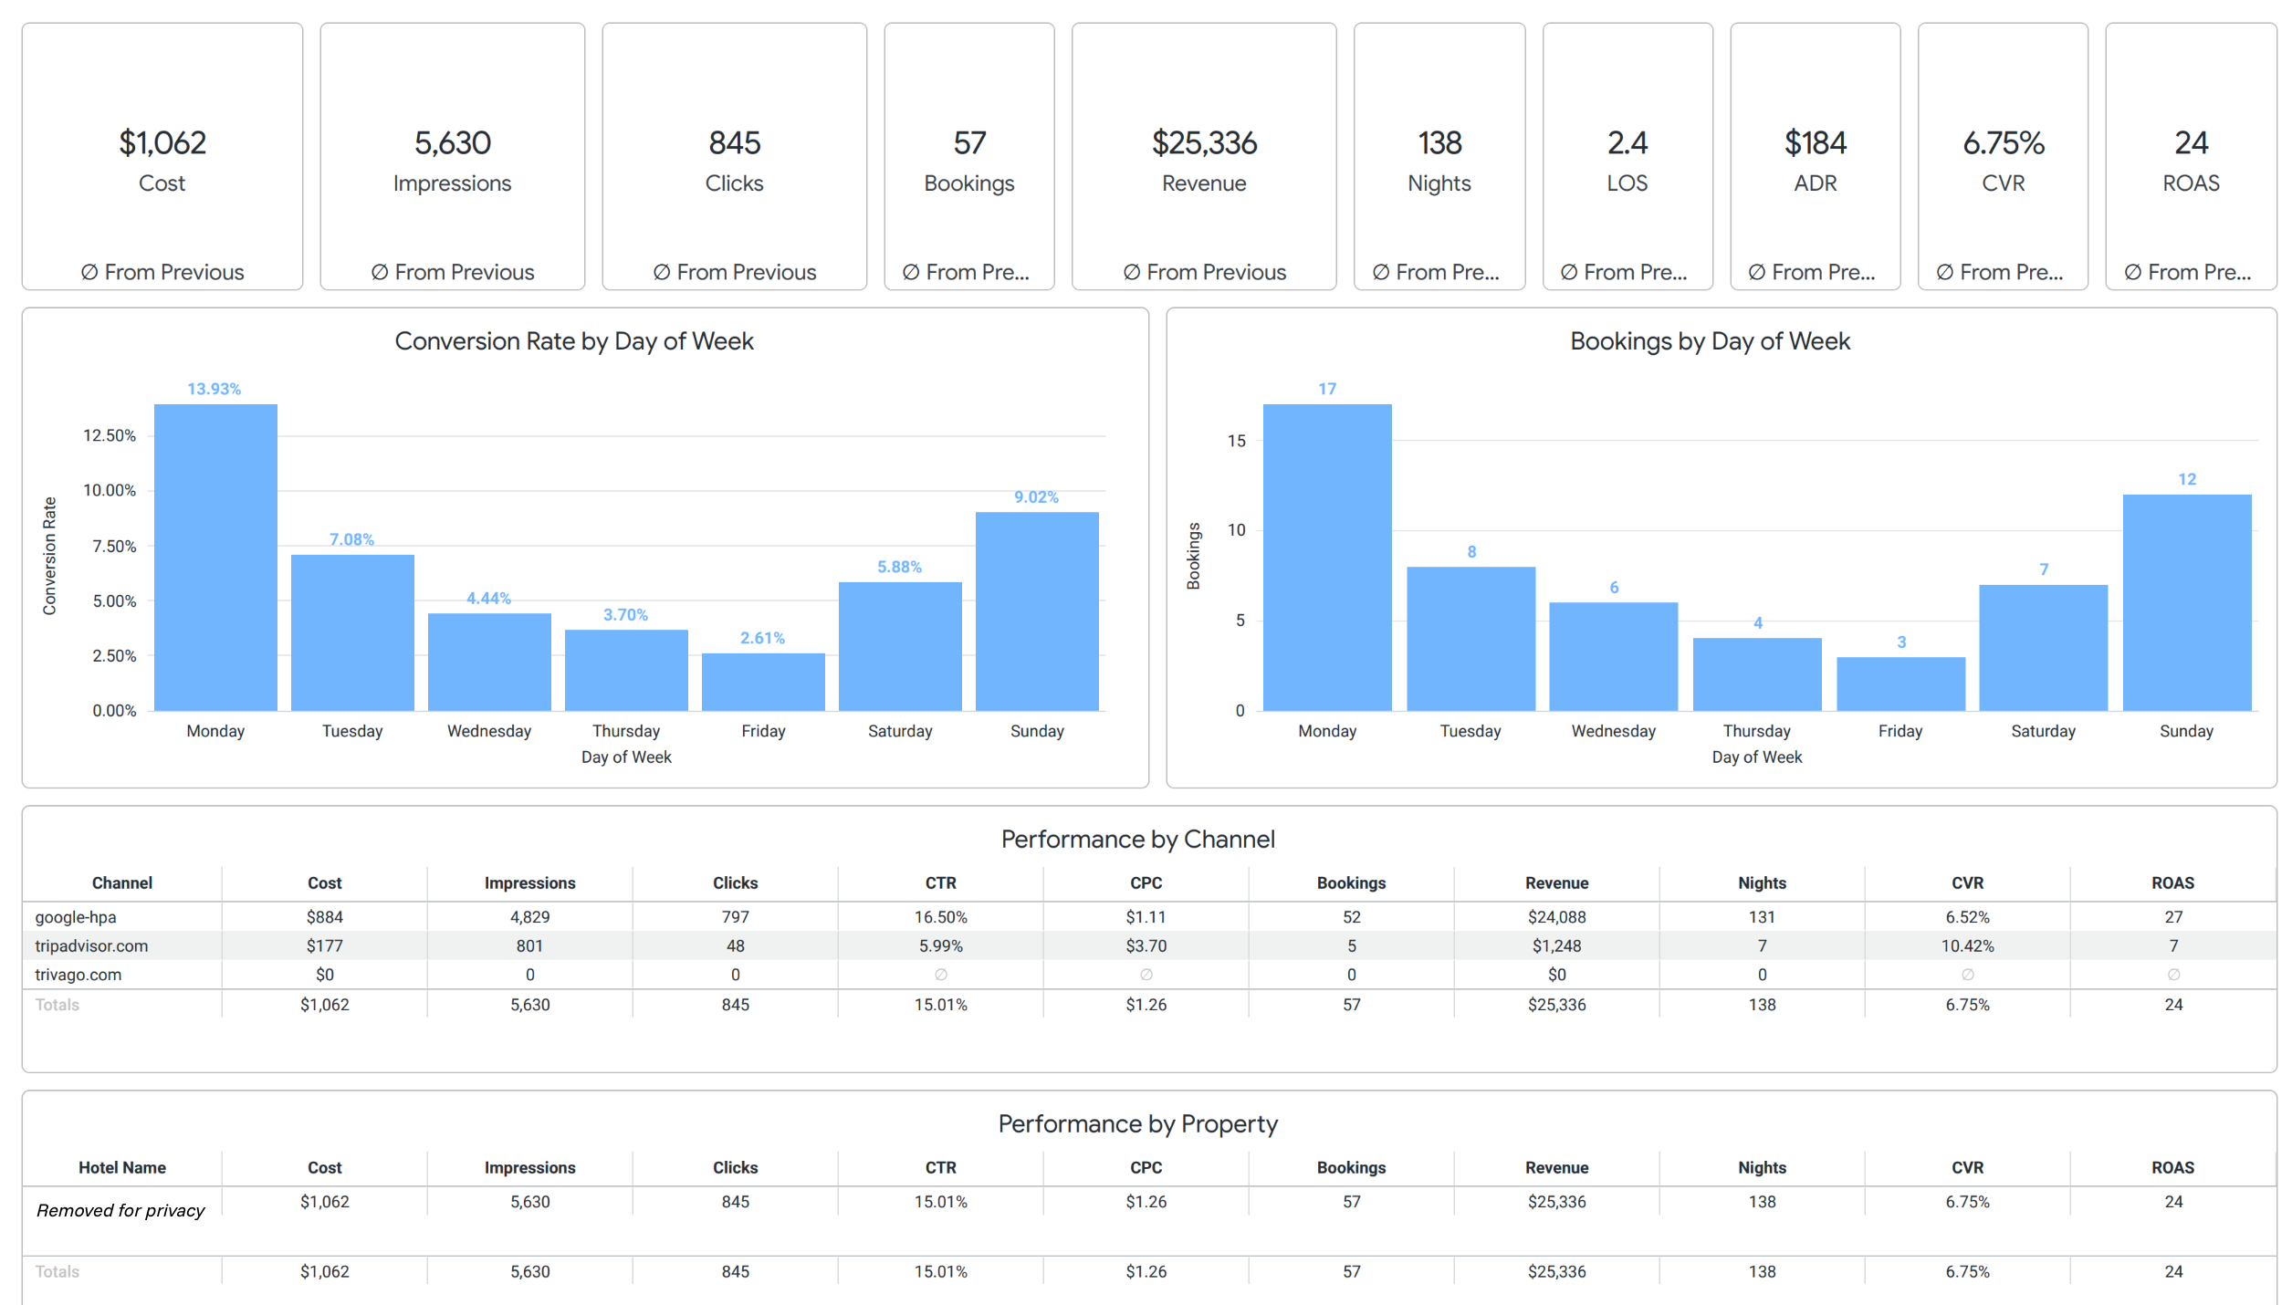Click Monday bar with 17 bookings

[x=1327, y=558]
